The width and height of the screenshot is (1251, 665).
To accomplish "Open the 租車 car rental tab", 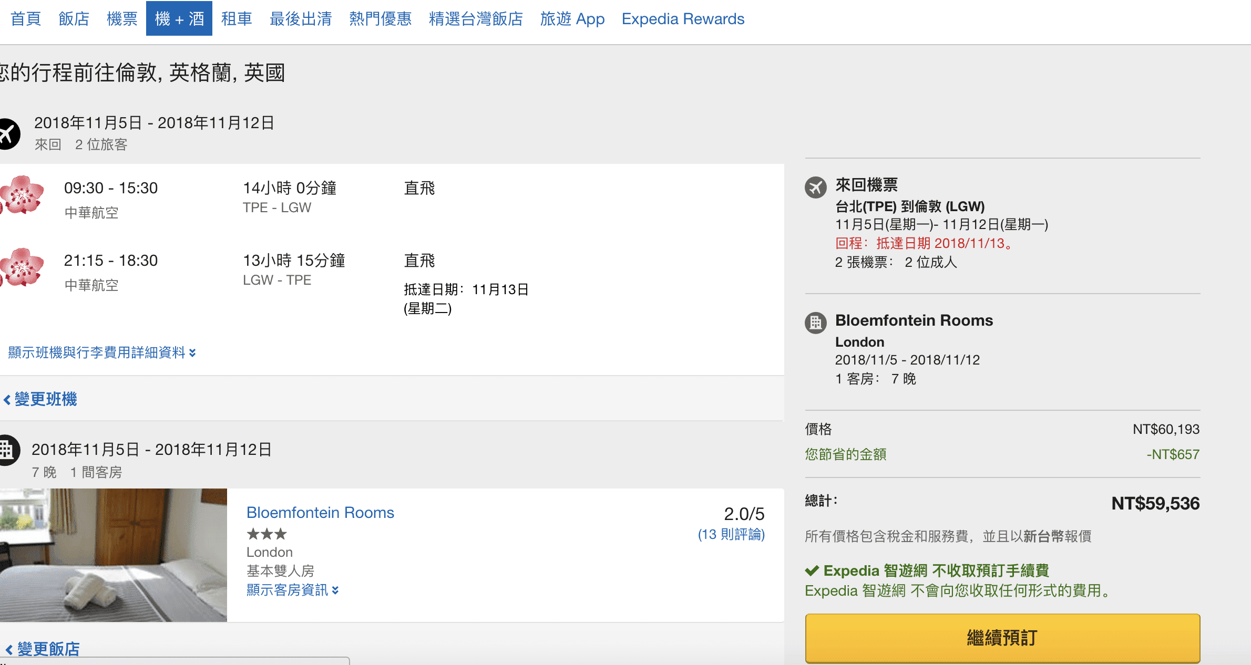I will 237,19.
